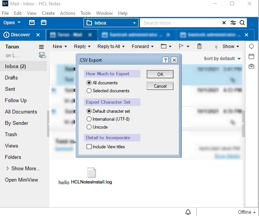The image size is (259, 216).
Task: Click the trash delete icon in toolbar
Action: point(199,47)
